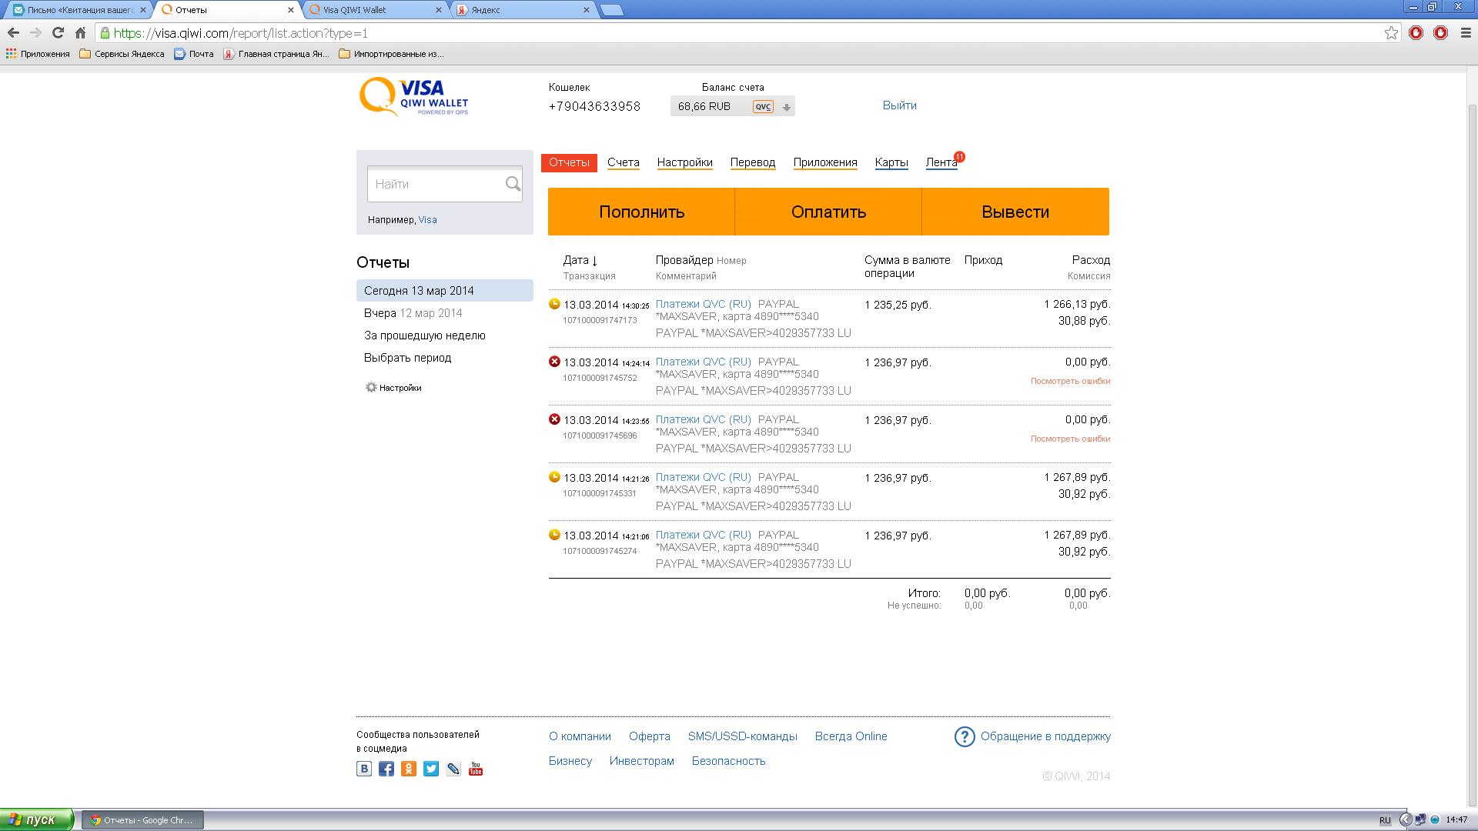Click the search magnifier icon
The width and height of the screenshot is (1478, 831).
(513, 184)
